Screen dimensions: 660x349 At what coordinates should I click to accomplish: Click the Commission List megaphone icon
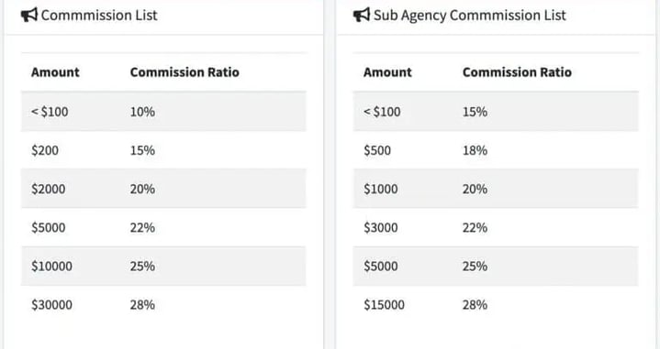[x=29, y=16]
